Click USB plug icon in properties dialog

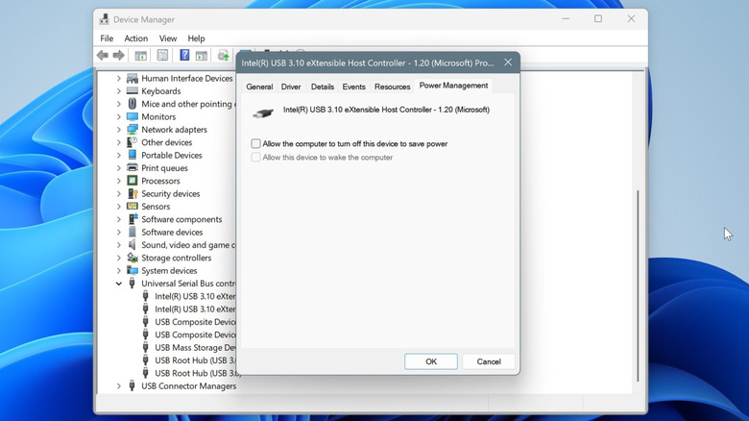point(263,112)
